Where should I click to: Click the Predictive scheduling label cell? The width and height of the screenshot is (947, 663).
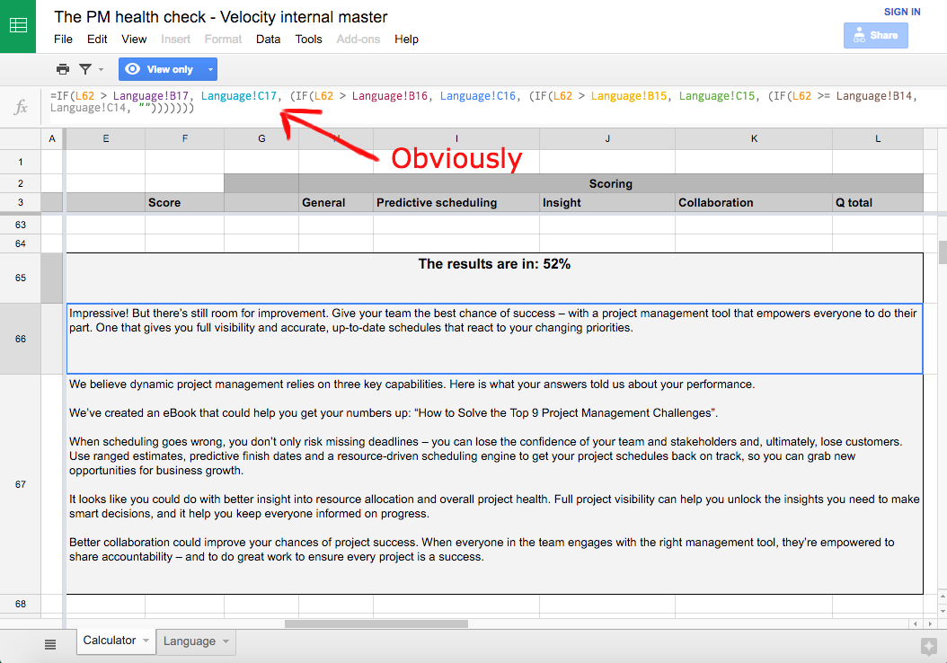[x=456, y=203]
